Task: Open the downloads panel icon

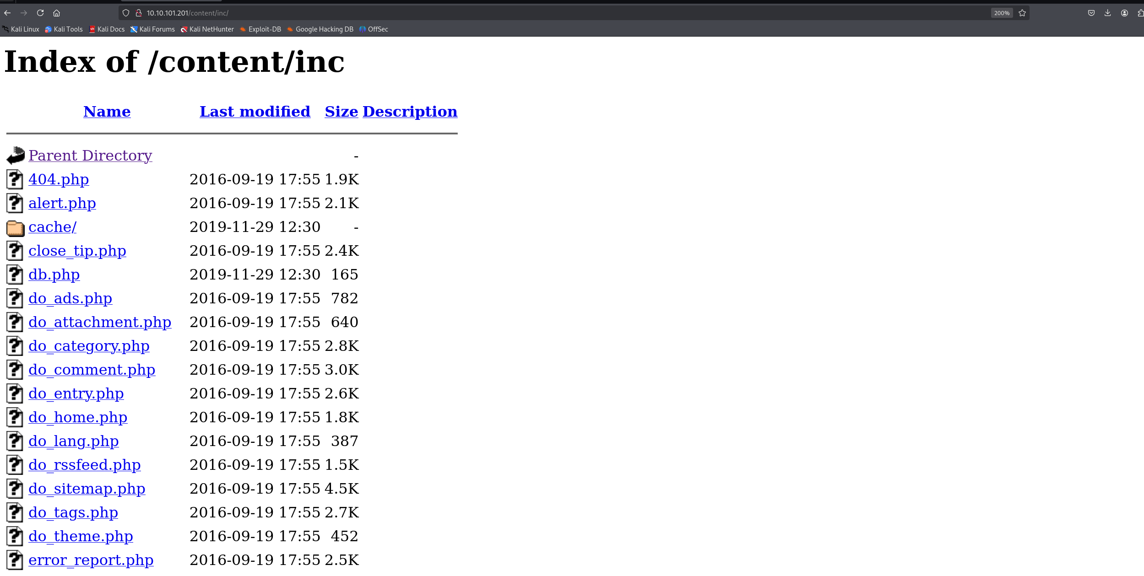Action: [1108, 13]
